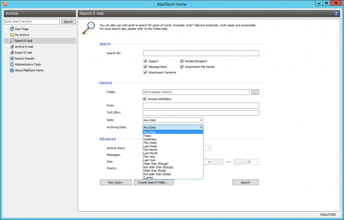Uncheck the Subject checkbox
Viewport: 344px width, 220px height.
[145, 61]
